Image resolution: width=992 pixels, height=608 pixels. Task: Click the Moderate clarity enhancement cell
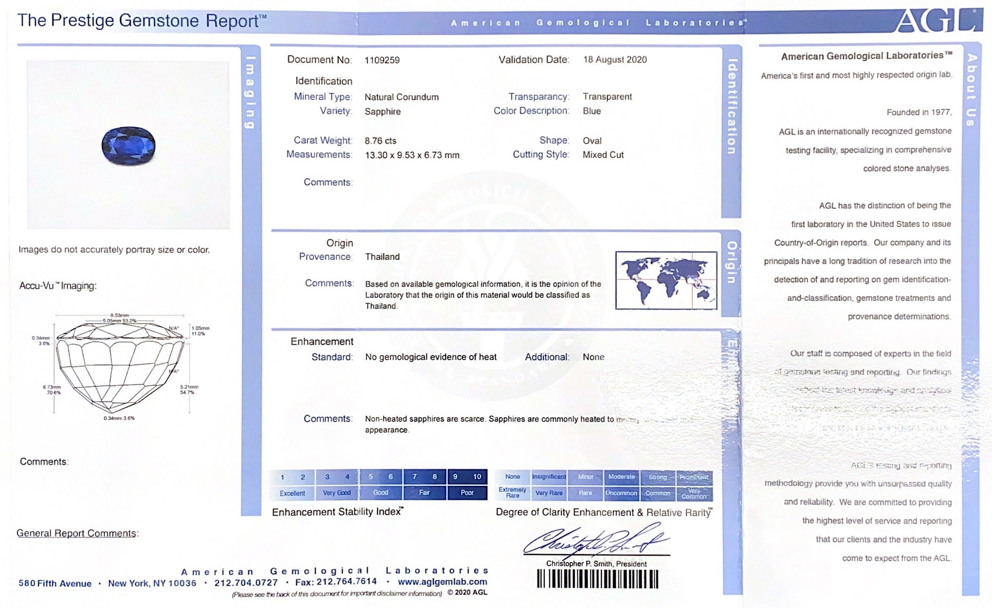click(x=621, y=477)
